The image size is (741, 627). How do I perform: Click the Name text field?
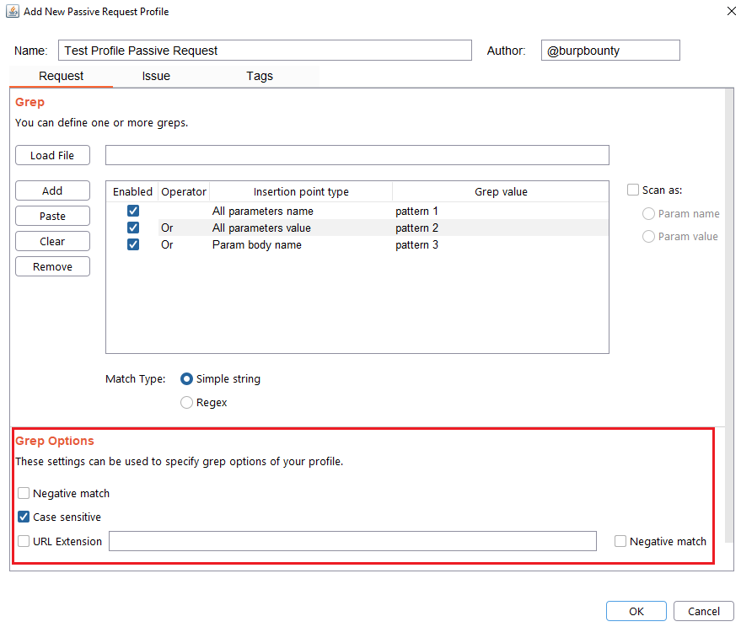point(265,51)
